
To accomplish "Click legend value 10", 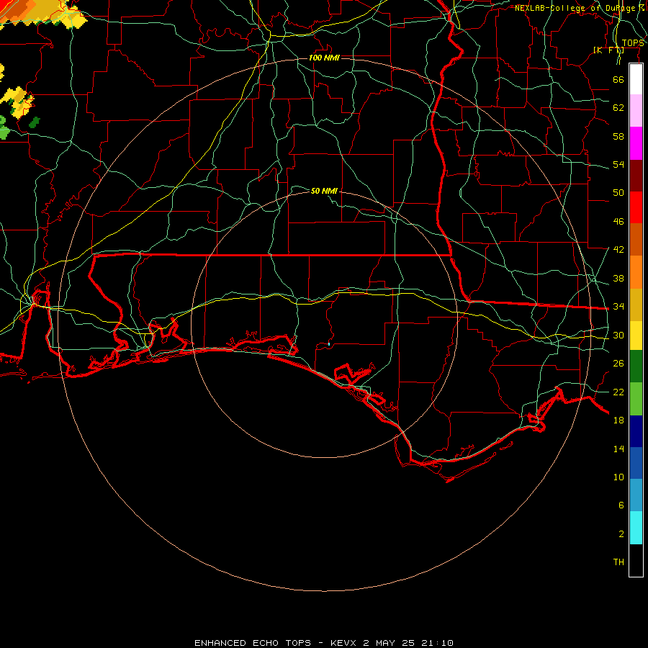I will tap(618, 477).
